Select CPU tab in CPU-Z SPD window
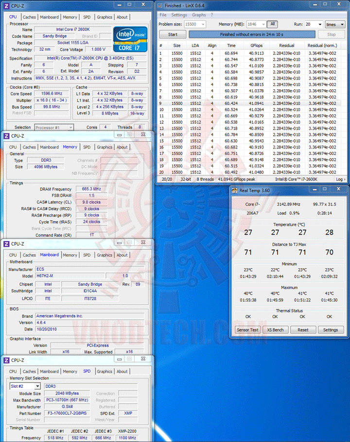Screen dimensions: 350x442 [x=13, y=372]
